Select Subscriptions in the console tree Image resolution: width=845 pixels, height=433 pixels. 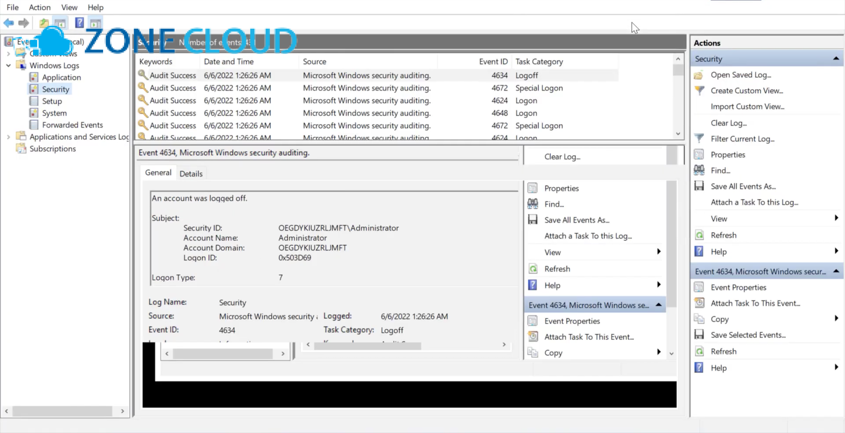click(x=52, y=149)
